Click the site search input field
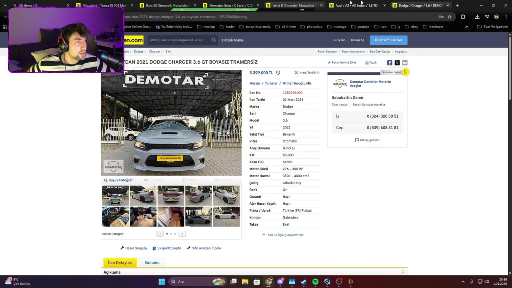The width and height of the screenshot is (512, 288). (178, 40)
